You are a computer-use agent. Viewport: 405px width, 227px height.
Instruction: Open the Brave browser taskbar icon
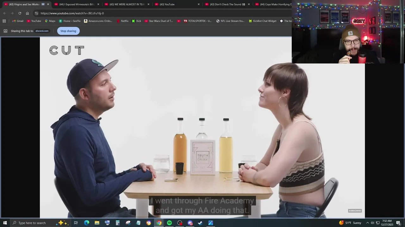(x=149, y=223)
